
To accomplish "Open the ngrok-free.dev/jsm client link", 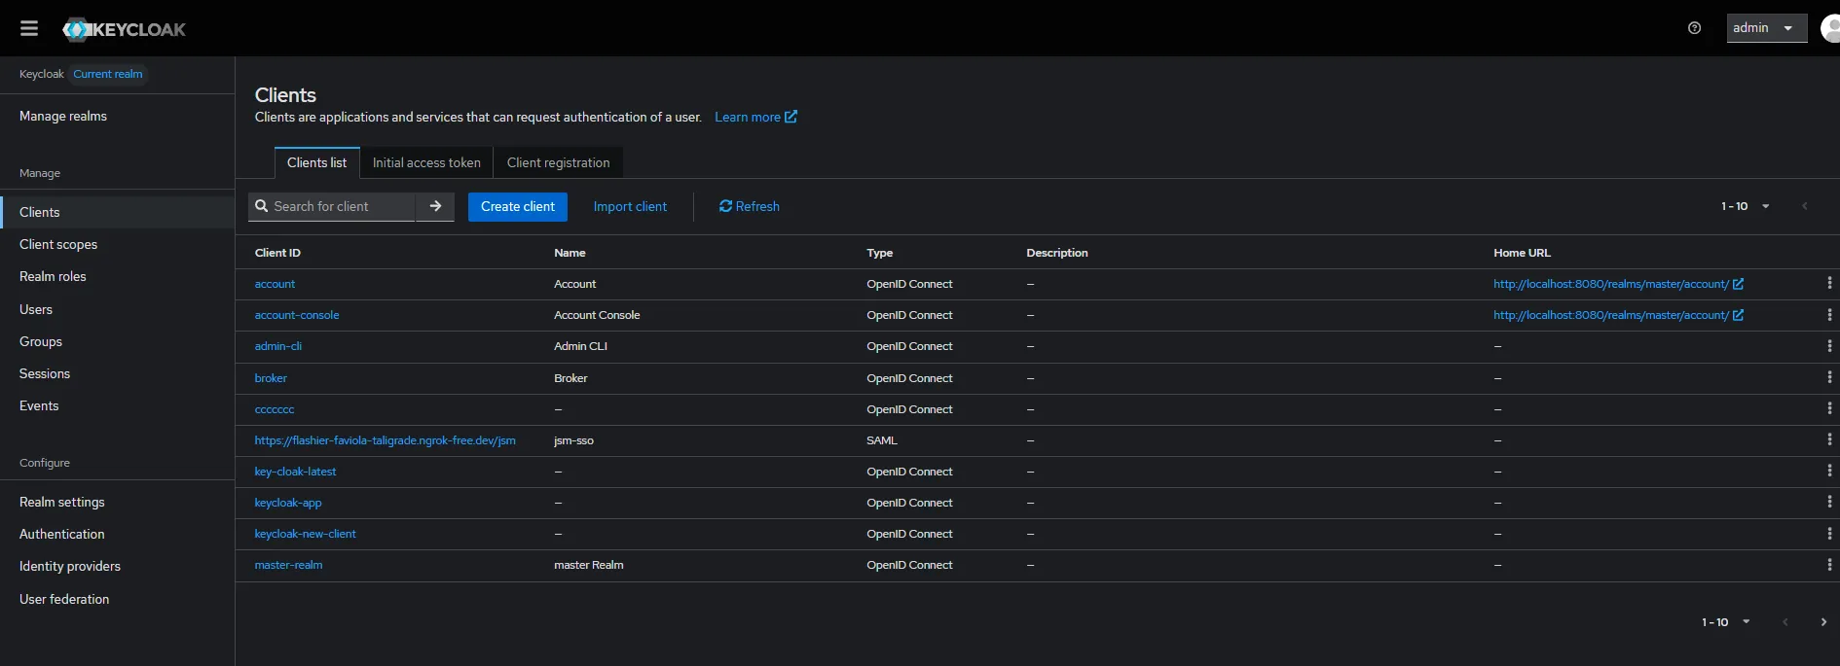I will pyautogui.click(x=385, y=440).
